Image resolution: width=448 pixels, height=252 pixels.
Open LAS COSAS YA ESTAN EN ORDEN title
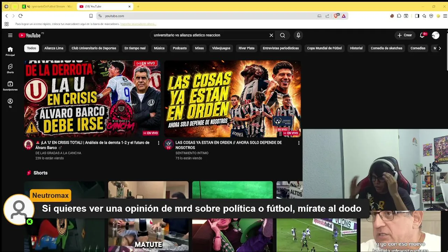click(x=229, y=145)
